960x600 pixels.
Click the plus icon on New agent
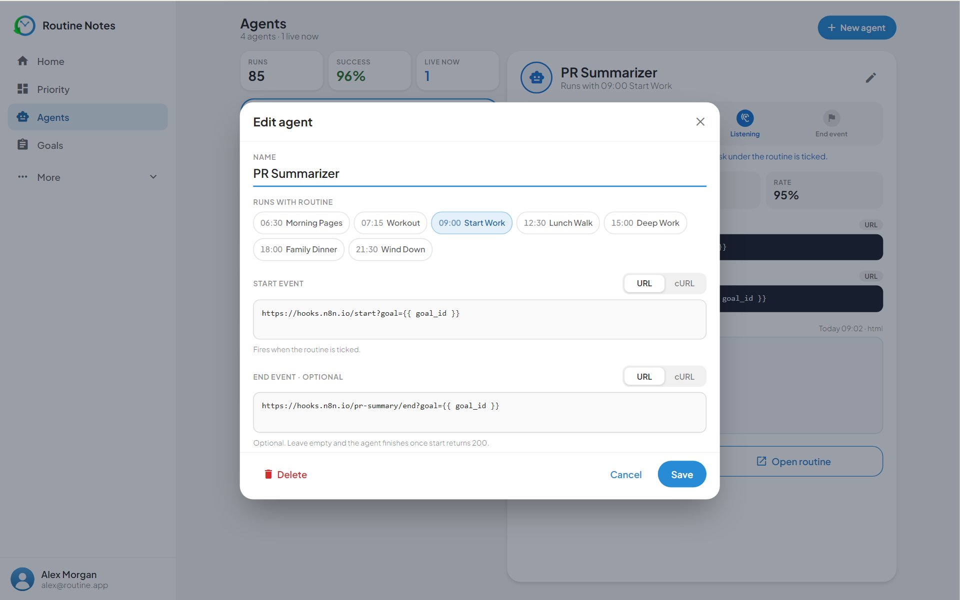pyautogui.click(x=831, y=28)
